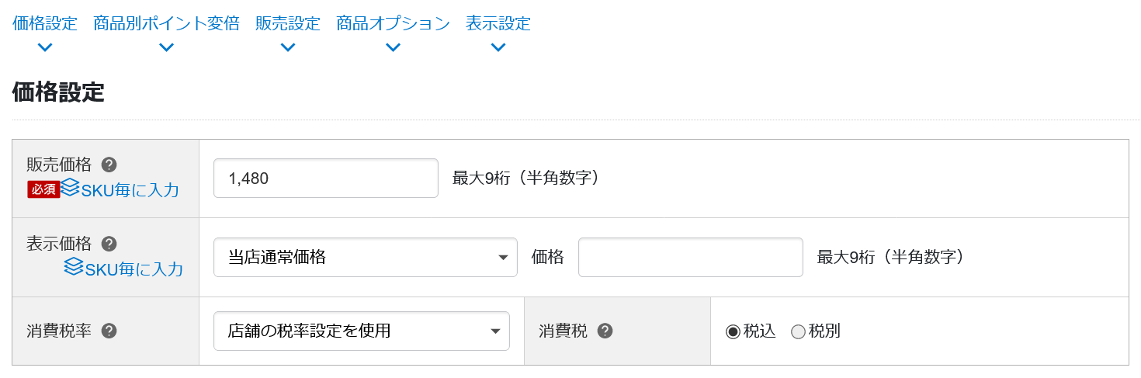Image resolution: width=1141 pixels, height=378 pixels.
Task: Click SKU毎に入力 link under 販売価格
Action: [x=130, y=189]
